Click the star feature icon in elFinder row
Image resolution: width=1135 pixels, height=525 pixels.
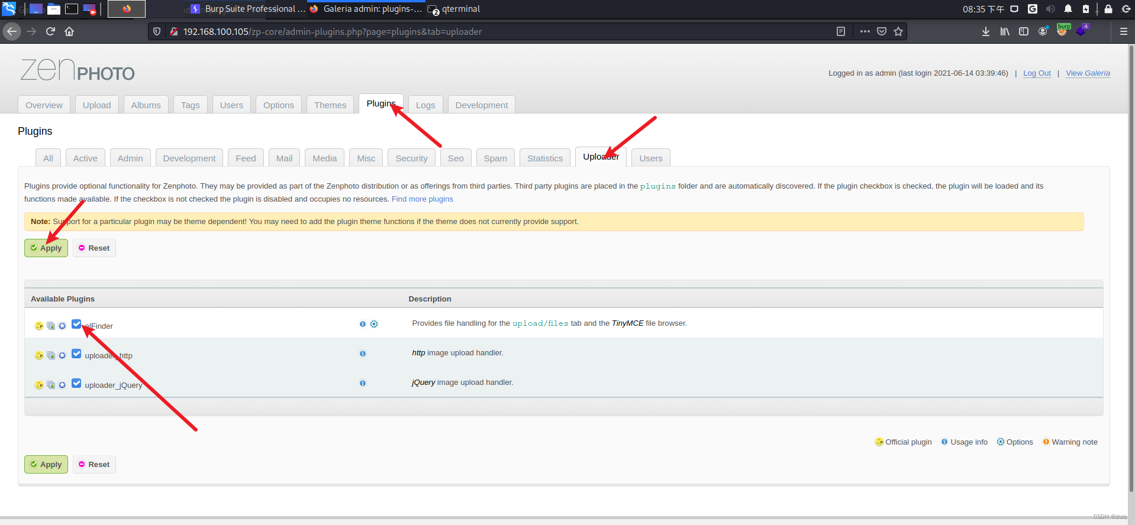pyautogui.click(x=62, y=326)
